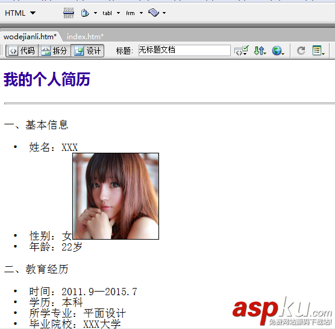Expand the tabl dropdown arrow
Image resolution: width=335 pixels, height=329 pixels.
[x=118, y=13]
